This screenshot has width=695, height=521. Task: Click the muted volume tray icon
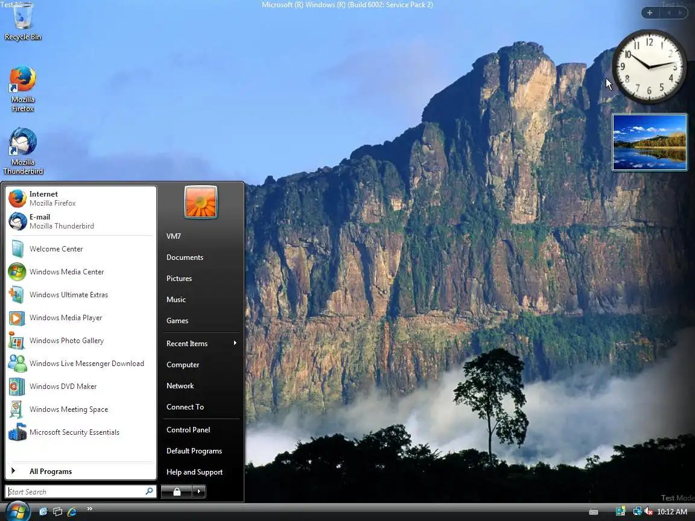[649, 512]
